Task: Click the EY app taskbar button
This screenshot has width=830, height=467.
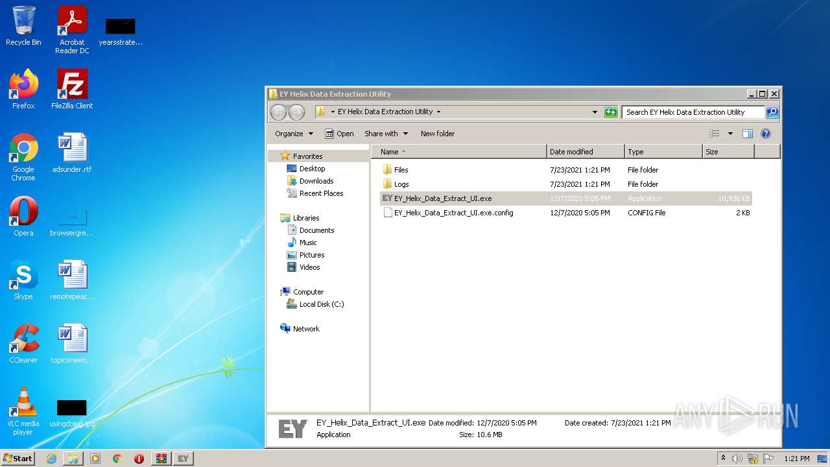Action: [184, 459]
